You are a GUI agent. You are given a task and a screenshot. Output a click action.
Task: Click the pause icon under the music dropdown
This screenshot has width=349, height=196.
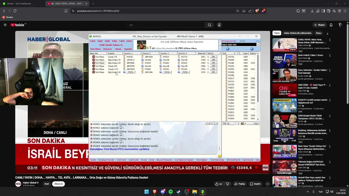click(x=252, y=49)
